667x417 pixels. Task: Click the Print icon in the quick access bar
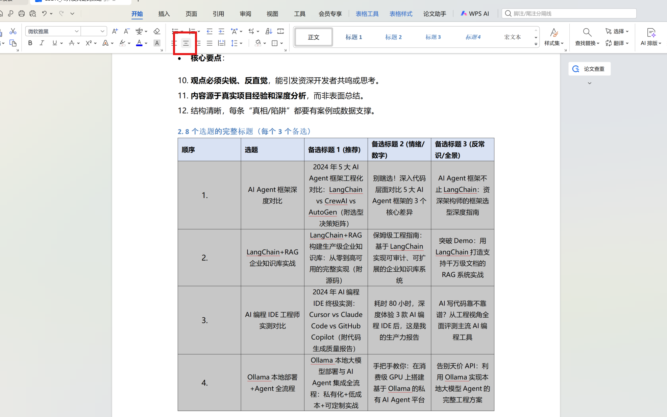pos(22,14)
